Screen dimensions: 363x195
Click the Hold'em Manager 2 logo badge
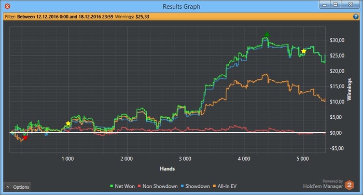point(350,185)
